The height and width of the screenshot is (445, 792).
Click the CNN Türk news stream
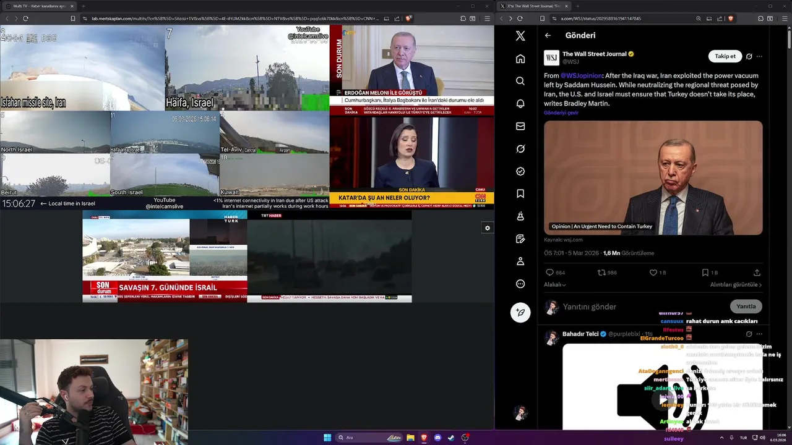(x=411, y=161)
